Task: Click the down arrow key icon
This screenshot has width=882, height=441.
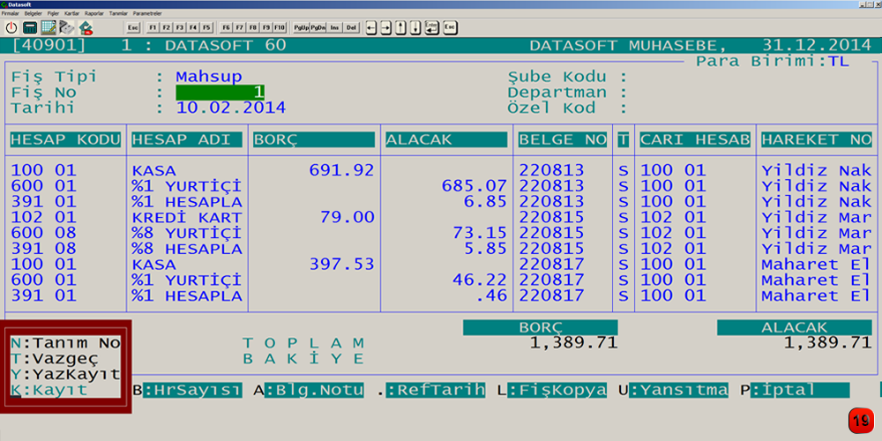Action: click(415, 27)
